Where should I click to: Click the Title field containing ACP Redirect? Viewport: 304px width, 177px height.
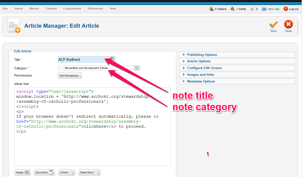point(87,60)
